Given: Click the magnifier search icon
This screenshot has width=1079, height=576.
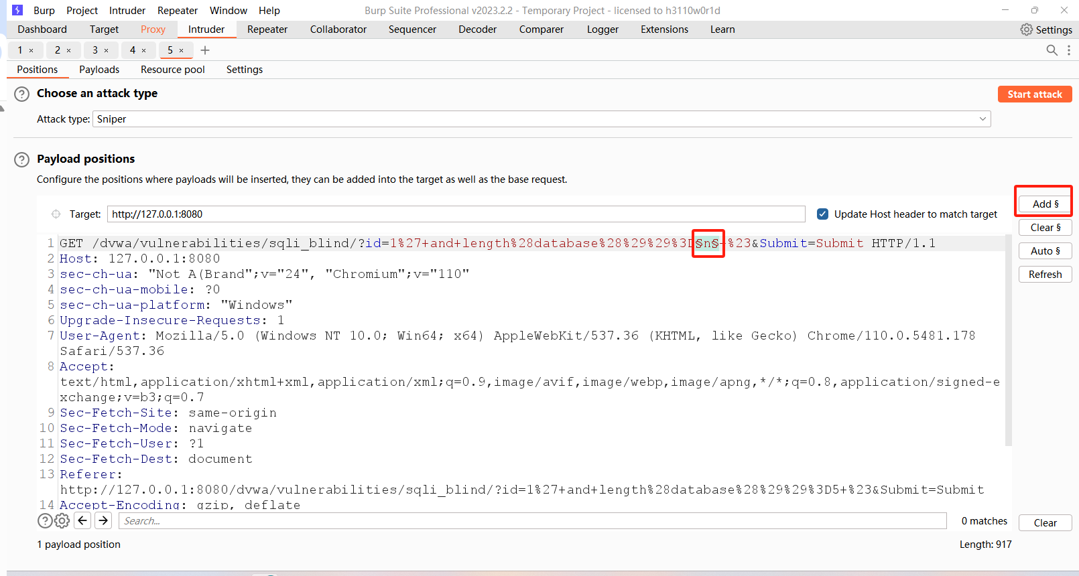Looking at the screenshot, I should [1052, 50].
